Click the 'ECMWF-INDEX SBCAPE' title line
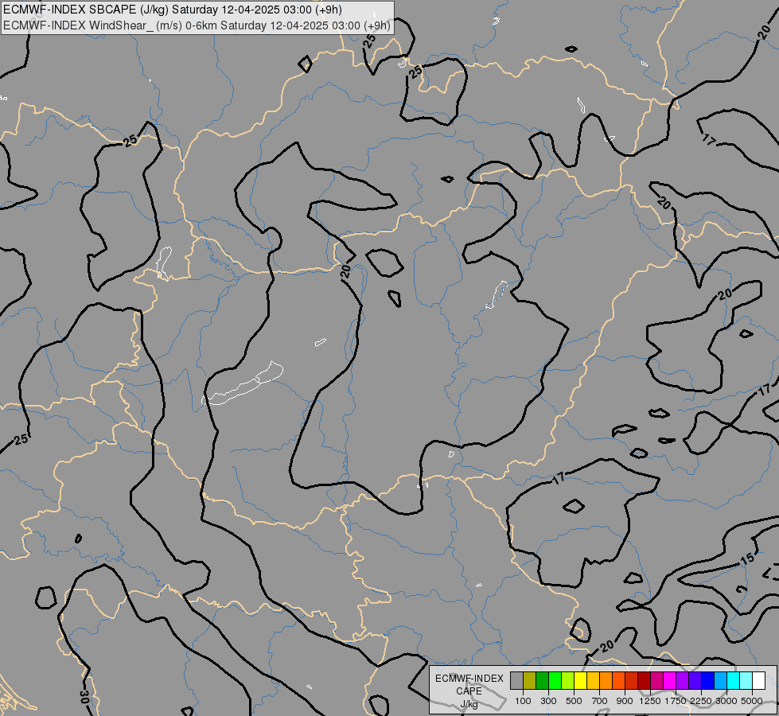Image resolution: width=779 pixels, height=716 pixels. click(x=173, y=10)
